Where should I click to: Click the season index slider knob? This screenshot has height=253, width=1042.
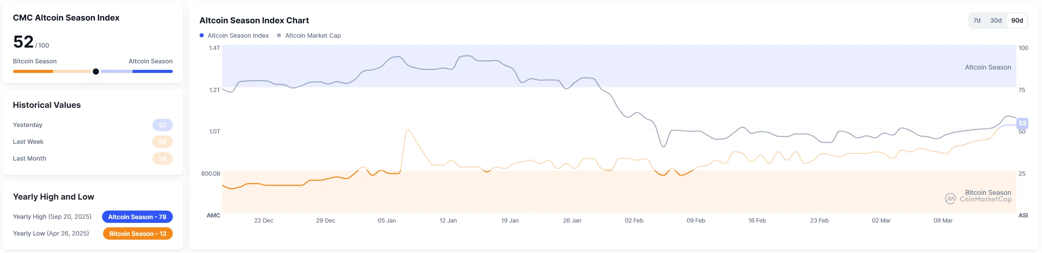[x=96, y=72]
